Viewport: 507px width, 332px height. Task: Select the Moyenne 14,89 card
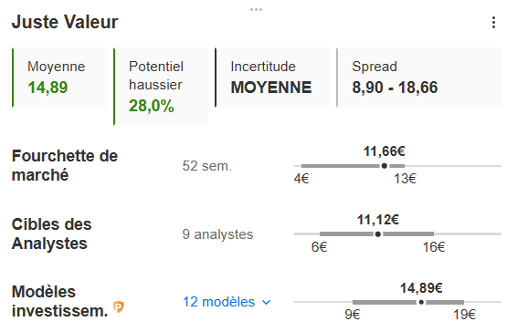coord(59,78)
